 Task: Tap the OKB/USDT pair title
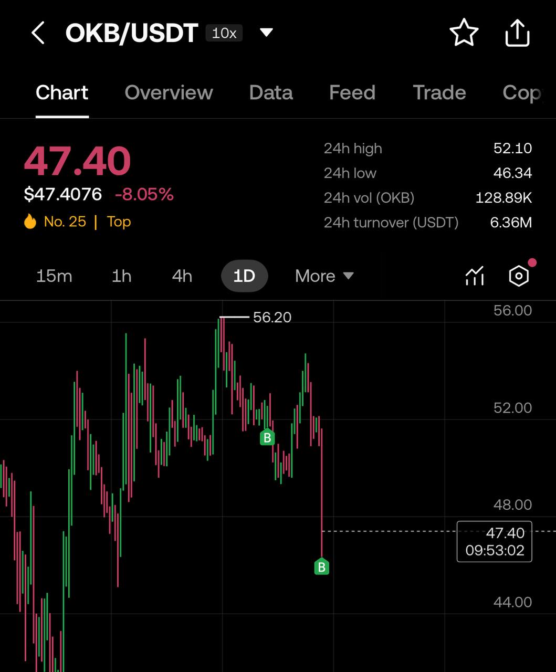click(132, 33)
